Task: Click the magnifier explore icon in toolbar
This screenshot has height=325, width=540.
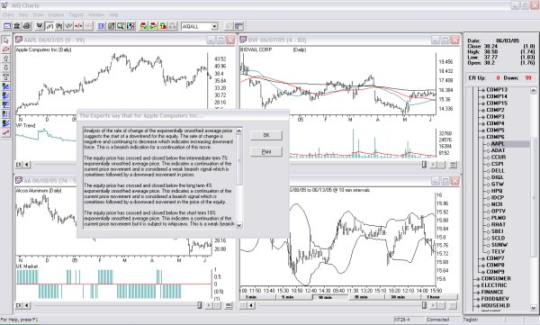Action: coord(121,26)
